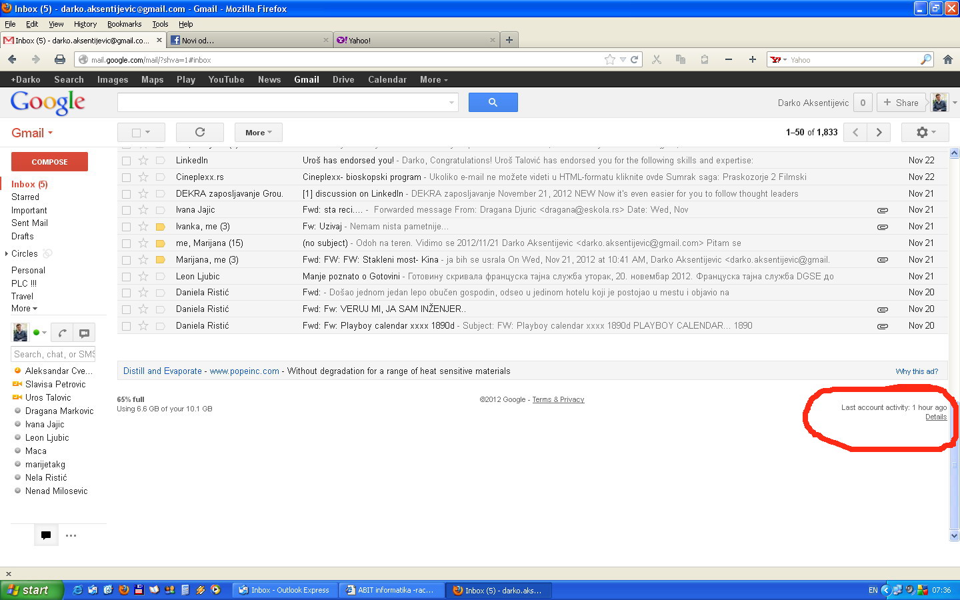
Task: Click the search magnifier in the Yahoo search box
Action: (925, 59)
